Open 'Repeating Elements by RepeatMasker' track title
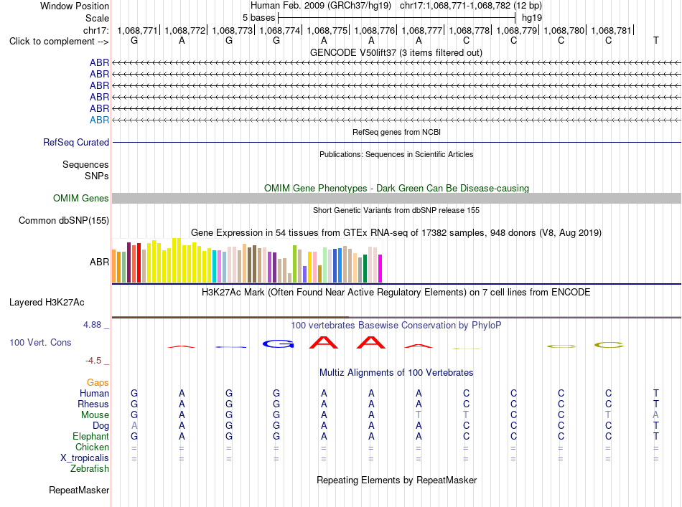The image size is (682, 507). tap(396, 480)
